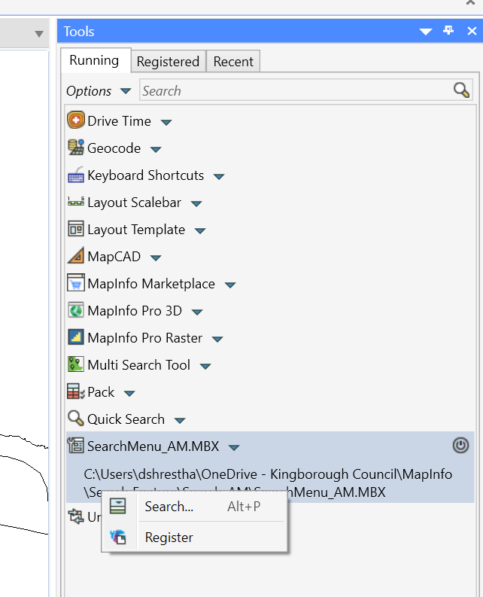Click the Keyboard Shortcuts tool icon

(76, 175)
